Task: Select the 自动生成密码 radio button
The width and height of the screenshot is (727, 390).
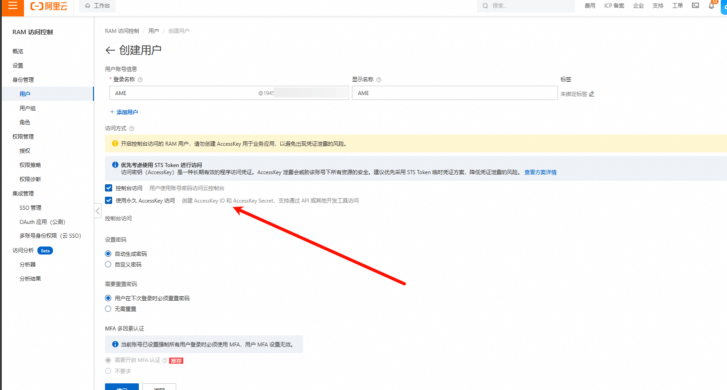Action: (x=108, y=254)
